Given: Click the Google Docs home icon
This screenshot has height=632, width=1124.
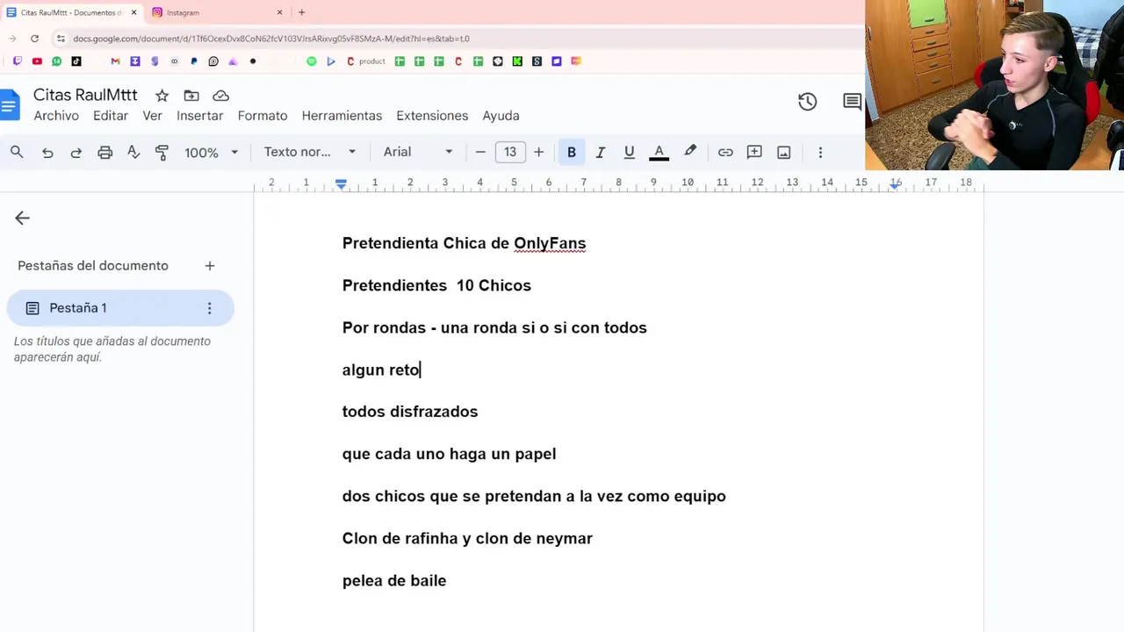Looking at the screenshot, I should 10,105.
